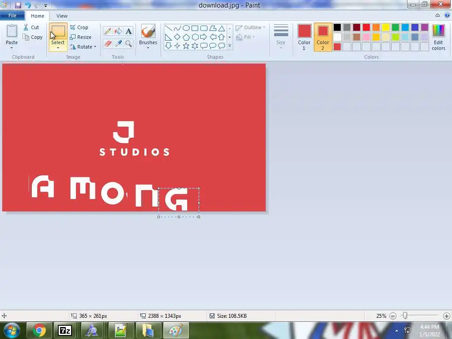Open the Rotate dropdown menu
Screen dimensions: 452x339
click(95, 47)
